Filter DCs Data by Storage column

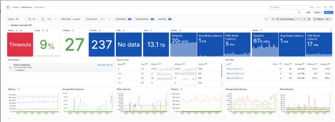point(303,64)
